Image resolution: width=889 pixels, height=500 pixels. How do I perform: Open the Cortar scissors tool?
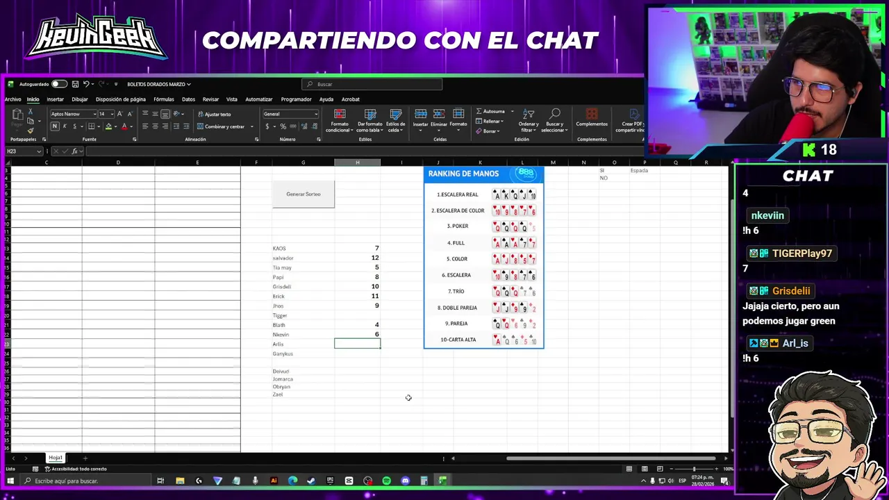pyautogui.click(x=31, y=112)
